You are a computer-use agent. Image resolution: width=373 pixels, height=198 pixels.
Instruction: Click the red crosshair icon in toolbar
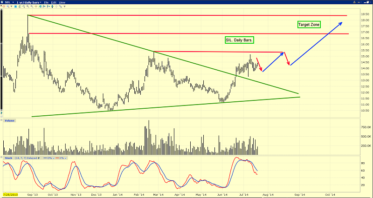4,7
